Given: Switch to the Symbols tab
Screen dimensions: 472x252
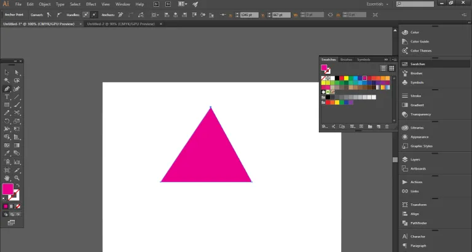Looking at the screenshot, I should point(364,60).
